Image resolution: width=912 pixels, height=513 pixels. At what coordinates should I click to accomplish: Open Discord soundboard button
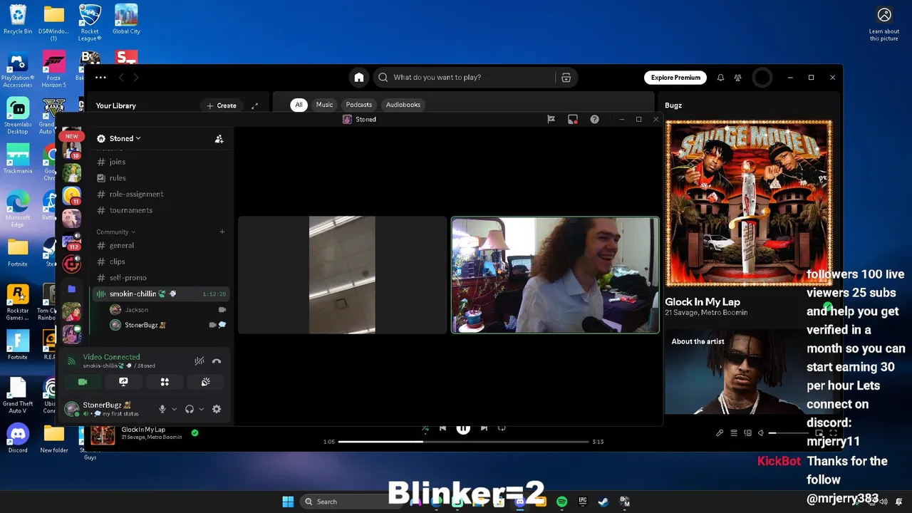(x=205, y=382)
